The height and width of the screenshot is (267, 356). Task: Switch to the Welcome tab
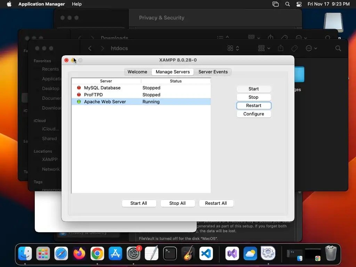pos(137,72)
